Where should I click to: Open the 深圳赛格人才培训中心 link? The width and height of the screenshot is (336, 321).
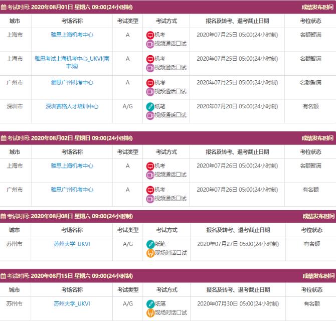pos(72,106)
